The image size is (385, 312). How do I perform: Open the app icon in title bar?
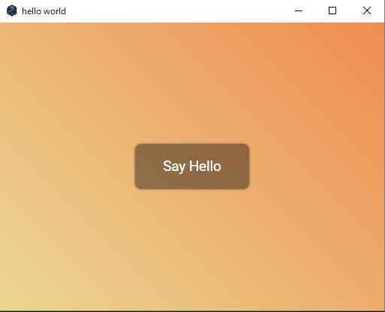[x=11, y=10]
